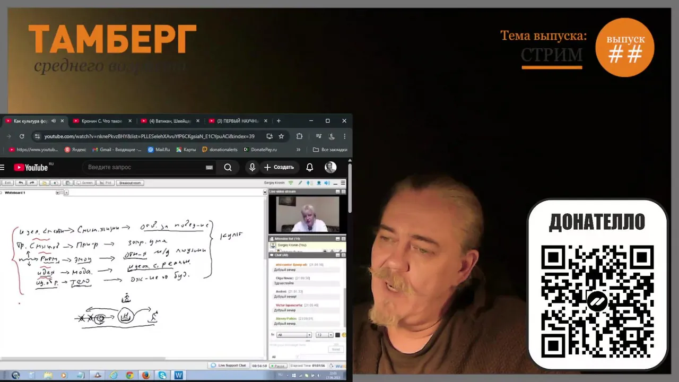Screen dimensions: 679x382
Task: Click the chat emoji smiley icon
Action: [344, 335]
